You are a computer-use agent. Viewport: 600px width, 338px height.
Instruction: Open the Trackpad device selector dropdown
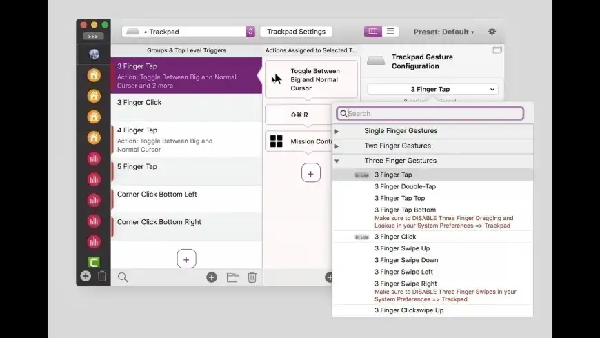point(188,32)
